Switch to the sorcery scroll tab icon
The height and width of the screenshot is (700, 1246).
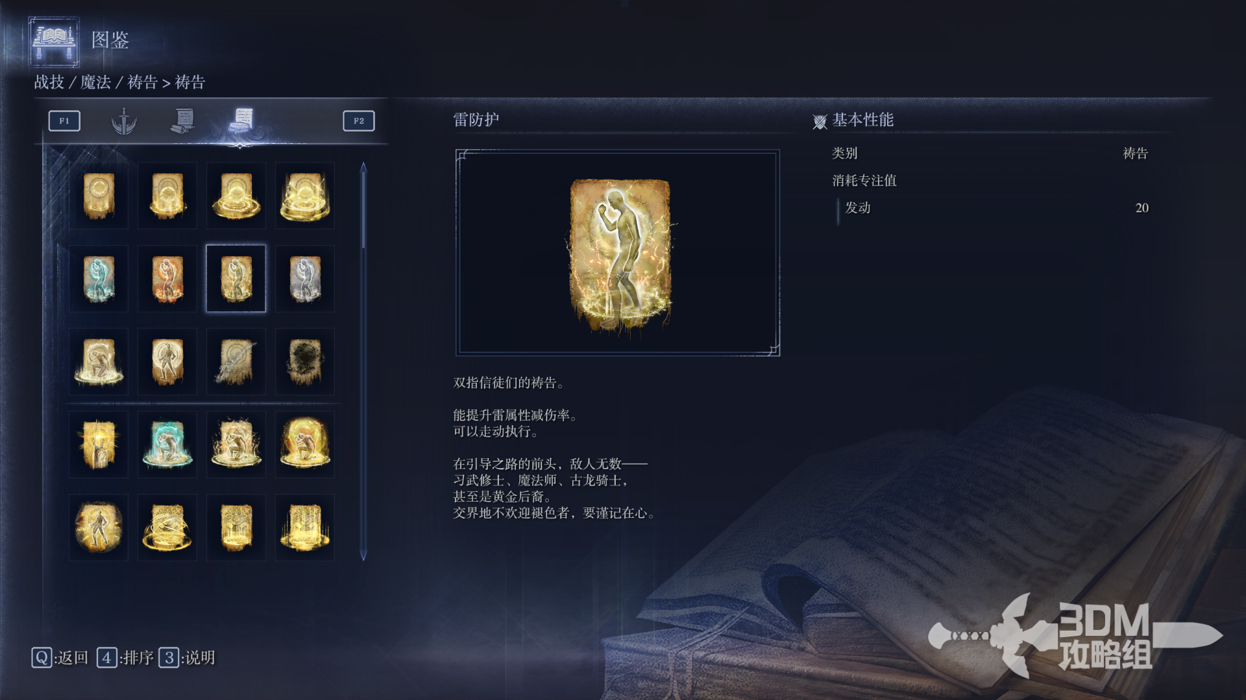(183, 121)
